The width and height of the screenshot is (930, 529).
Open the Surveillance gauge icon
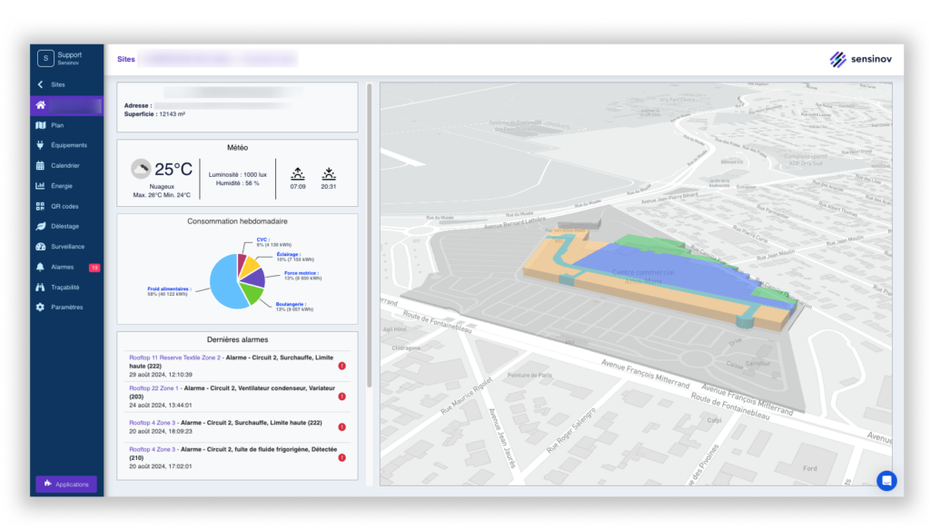40,246
